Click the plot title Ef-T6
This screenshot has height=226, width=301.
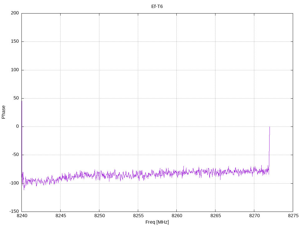pos(157,6)
